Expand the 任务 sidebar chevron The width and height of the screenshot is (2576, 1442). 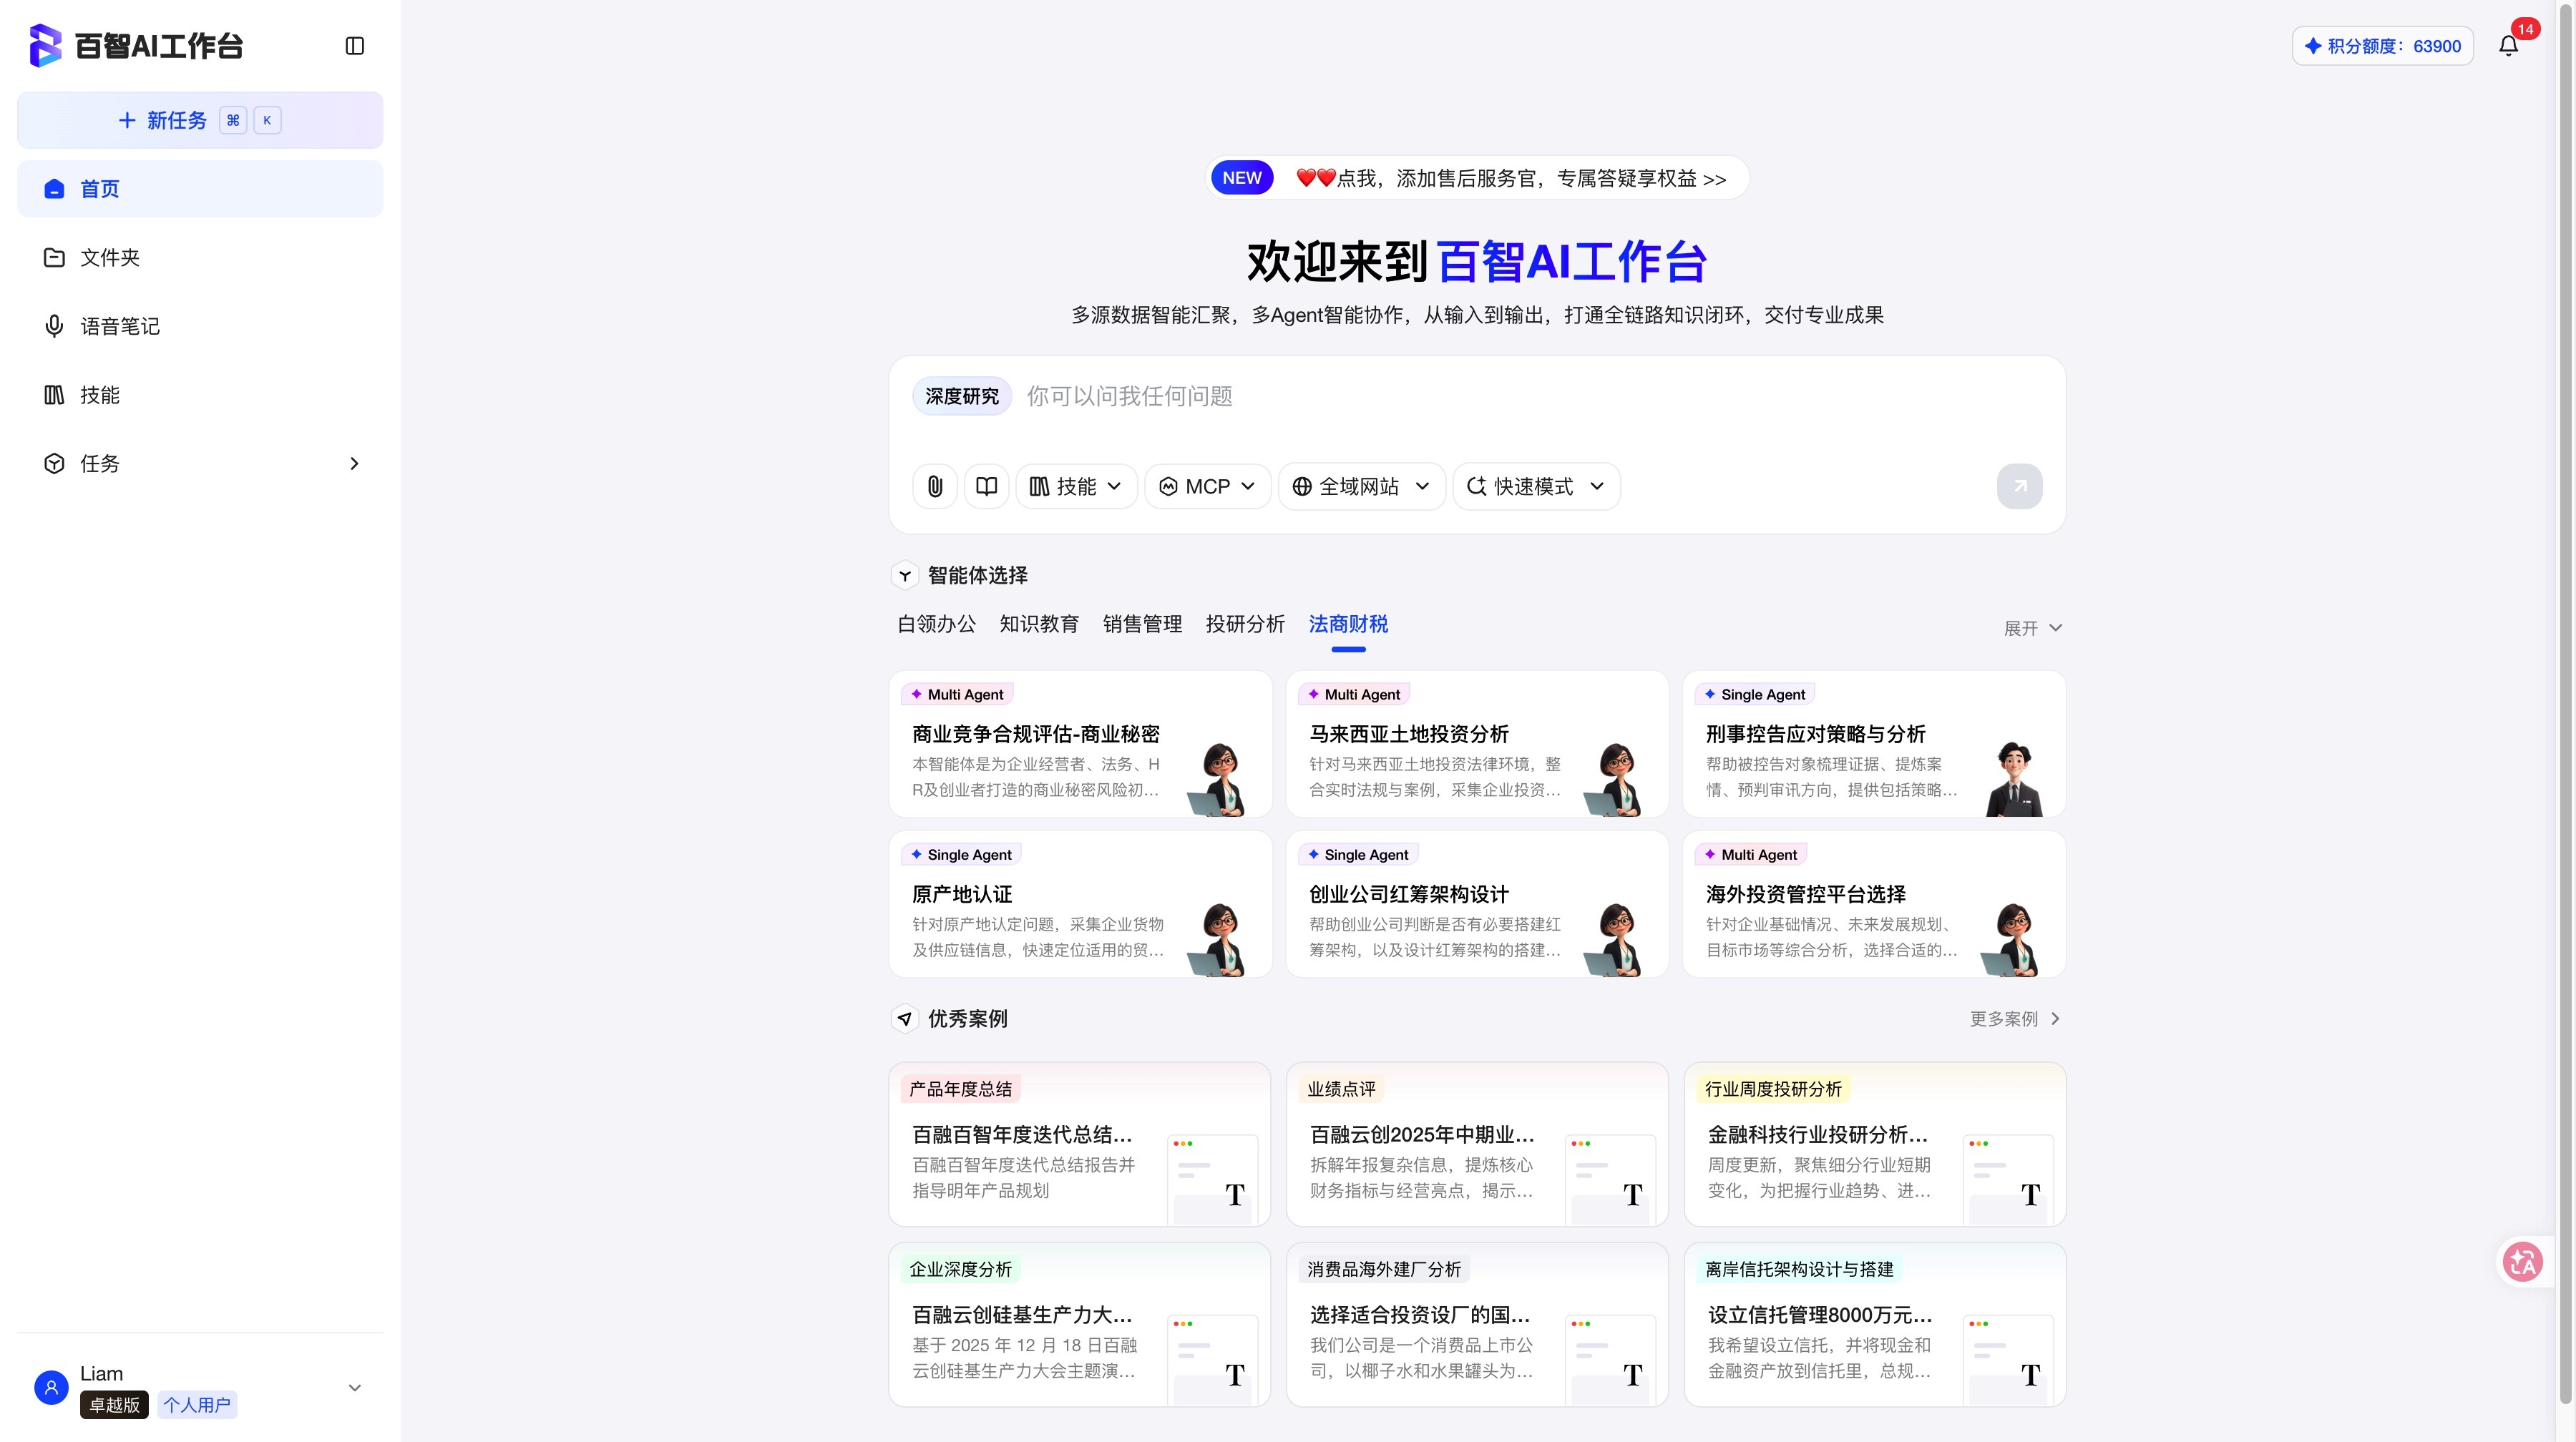pyautogui.click(x=354, y=463)
